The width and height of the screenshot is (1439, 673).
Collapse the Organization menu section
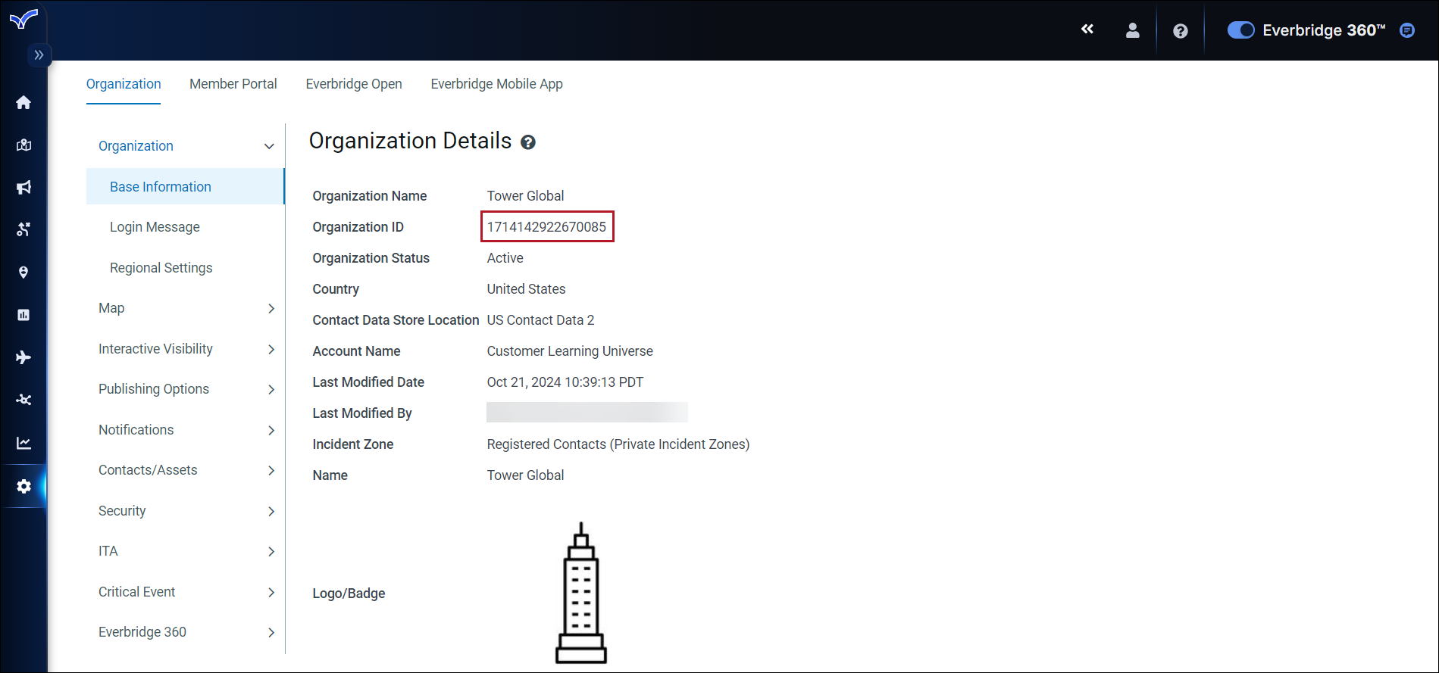(269, 146)
